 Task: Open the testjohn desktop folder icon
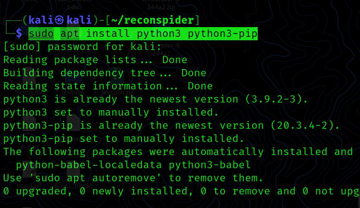73,80
